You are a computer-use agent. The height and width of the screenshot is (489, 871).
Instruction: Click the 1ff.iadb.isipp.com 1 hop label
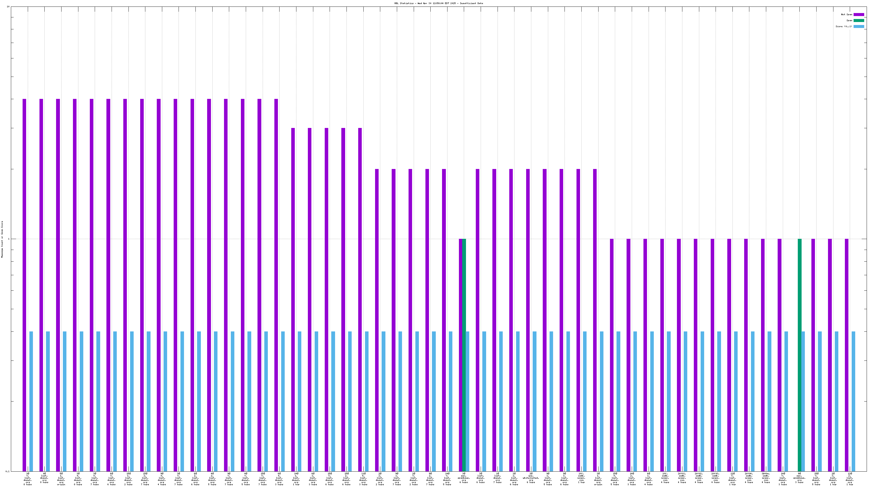(x=581, y=478)
